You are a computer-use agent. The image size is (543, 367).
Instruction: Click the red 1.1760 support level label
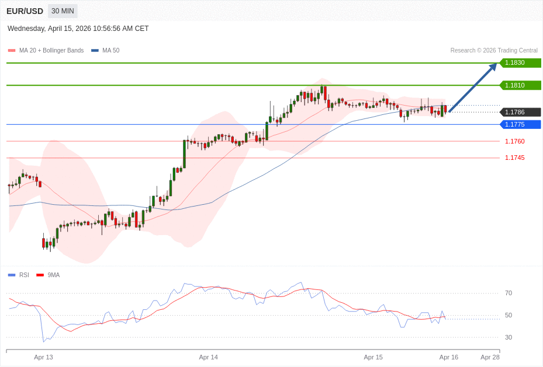514,141
